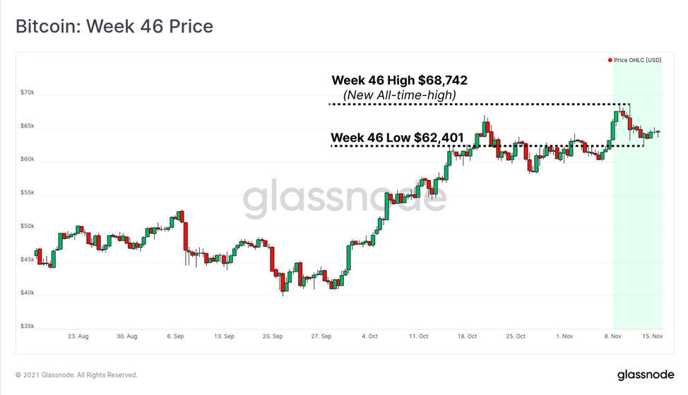This screenshot has height=395, width=688.
Task: Select the 20. Sep date axis label
Action: 273,336
